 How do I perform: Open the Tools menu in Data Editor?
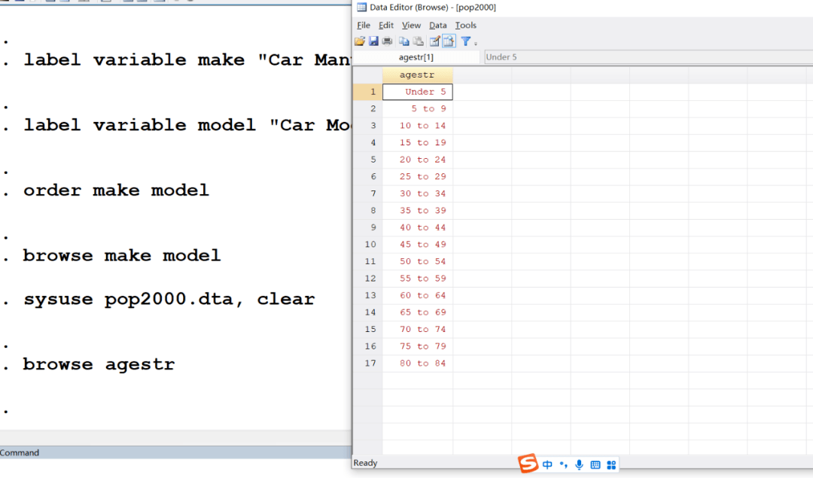(466, 25)
